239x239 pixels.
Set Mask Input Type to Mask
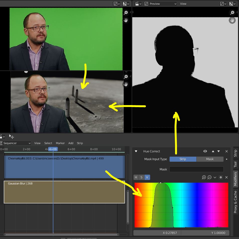point(210,159)
